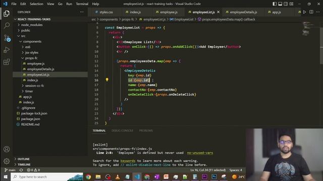Click the Run Code play icon
Viewport: 323px width, 181px height.
point(305,12)
